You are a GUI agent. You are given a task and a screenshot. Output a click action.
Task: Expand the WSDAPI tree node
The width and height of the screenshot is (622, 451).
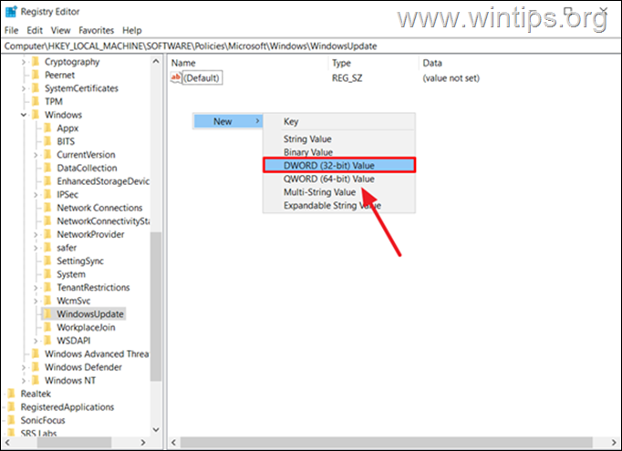(x=36, y=341)
